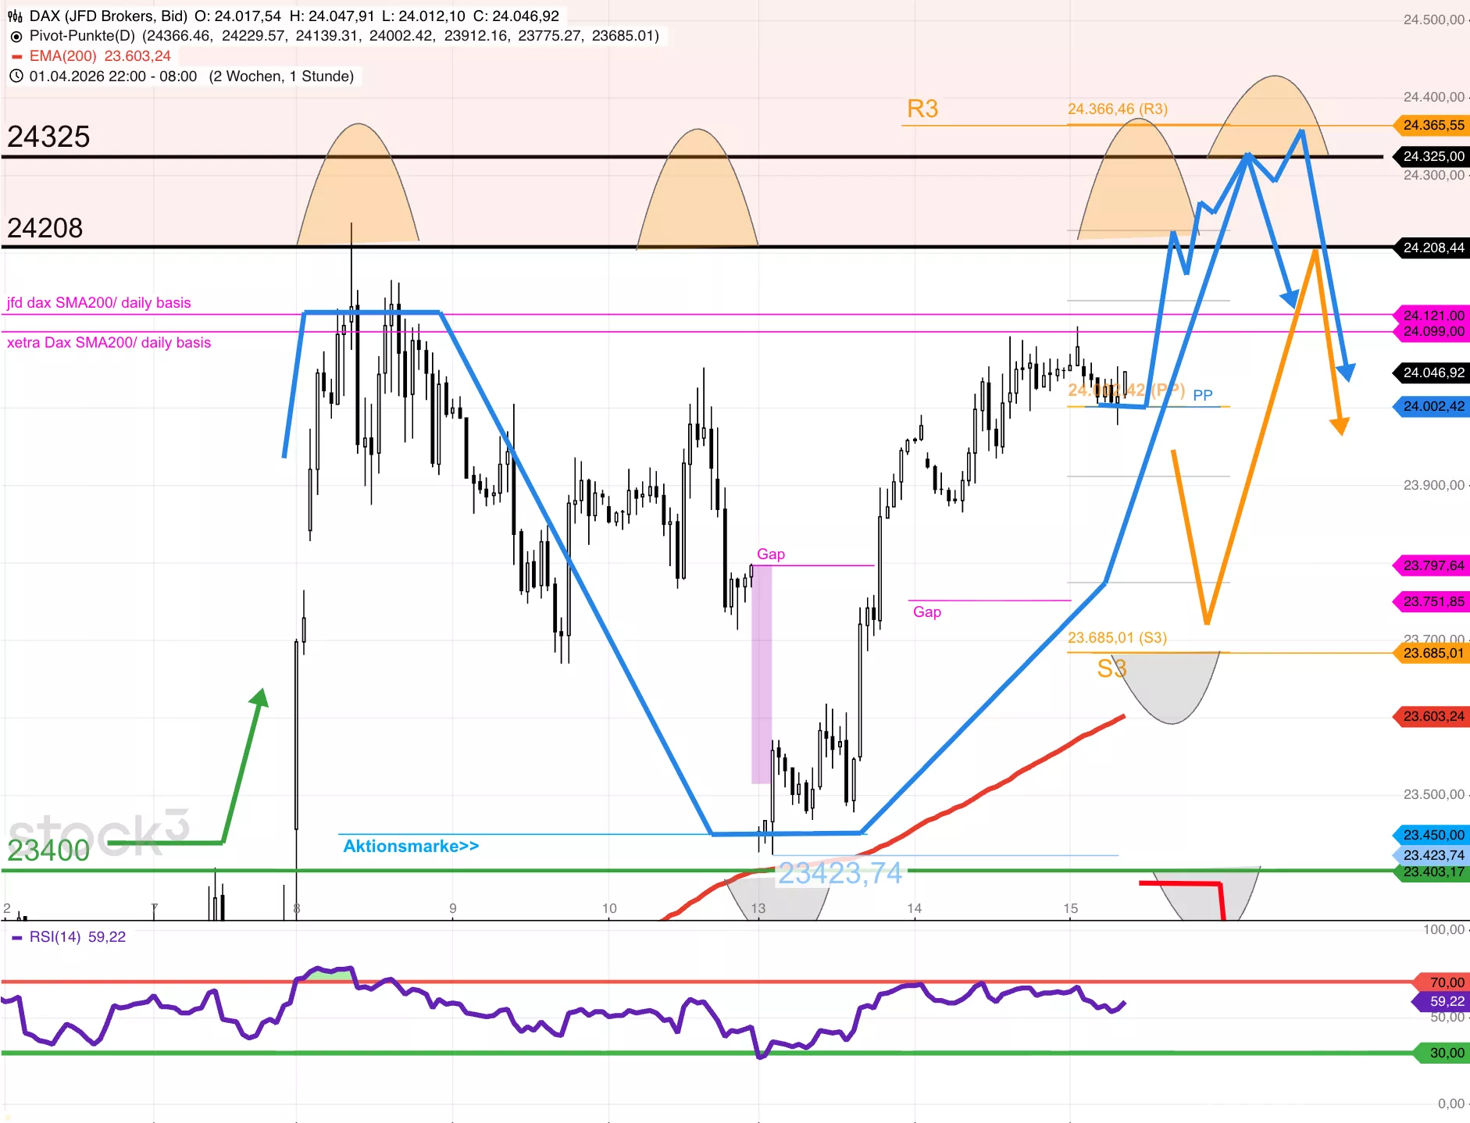Image resolution: width=1470 pixels, height=1123 pixels.
Task: Click the clock icon beside date range
Action: (16, 76)
